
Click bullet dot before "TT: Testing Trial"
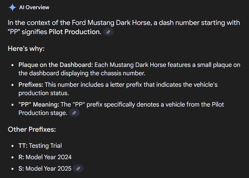[12, 146]
